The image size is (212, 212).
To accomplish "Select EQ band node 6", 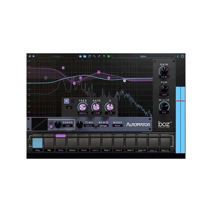I will coord(109,78).
